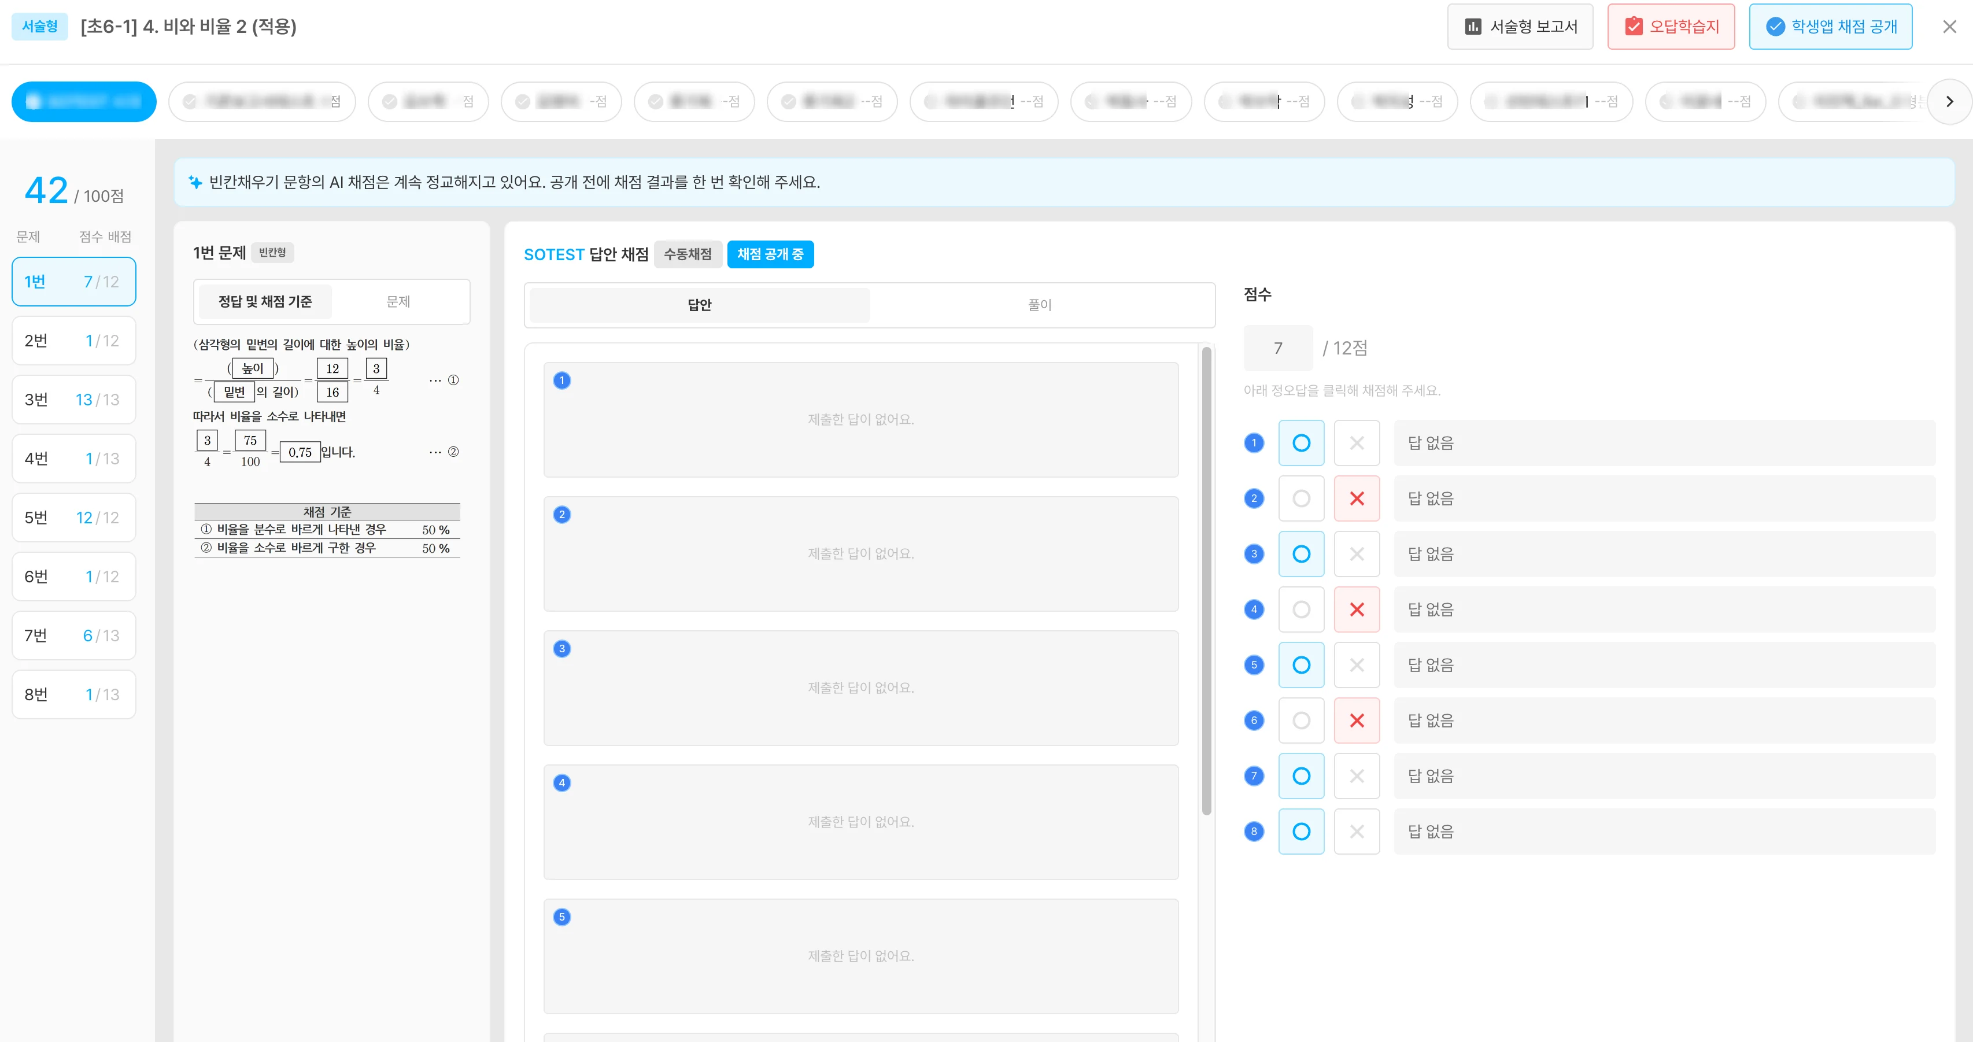Click answer card 3 in the 답안 panel
1973x1042 pixels.
pos(861,688)
